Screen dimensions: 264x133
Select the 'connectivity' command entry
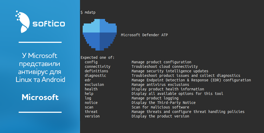pyautogui.click(x=97, y=66)
